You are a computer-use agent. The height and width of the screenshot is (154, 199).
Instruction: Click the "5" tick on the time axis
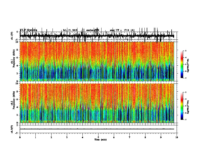tap(98, 137)
